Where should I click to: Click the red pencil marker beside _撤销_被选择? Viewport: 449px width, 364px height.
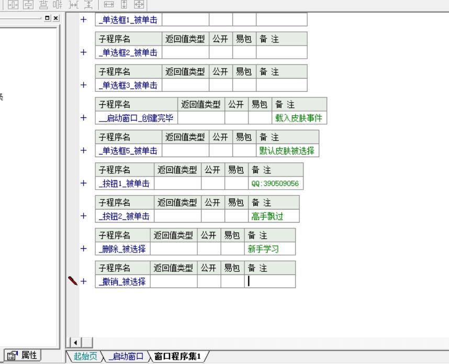pyautogui.click(x=73, y=281)
